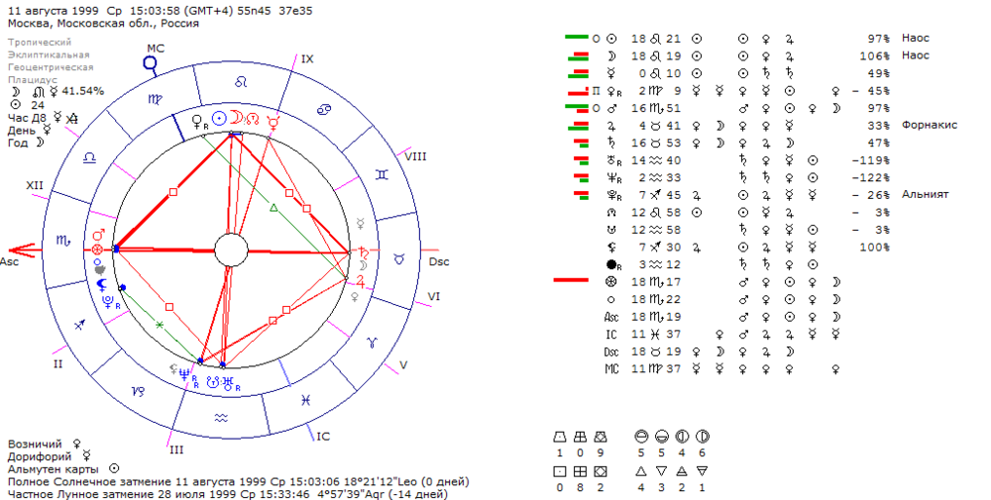Click the green strength bar on the Sun row
991x500 pixels.
coord(577,37)
